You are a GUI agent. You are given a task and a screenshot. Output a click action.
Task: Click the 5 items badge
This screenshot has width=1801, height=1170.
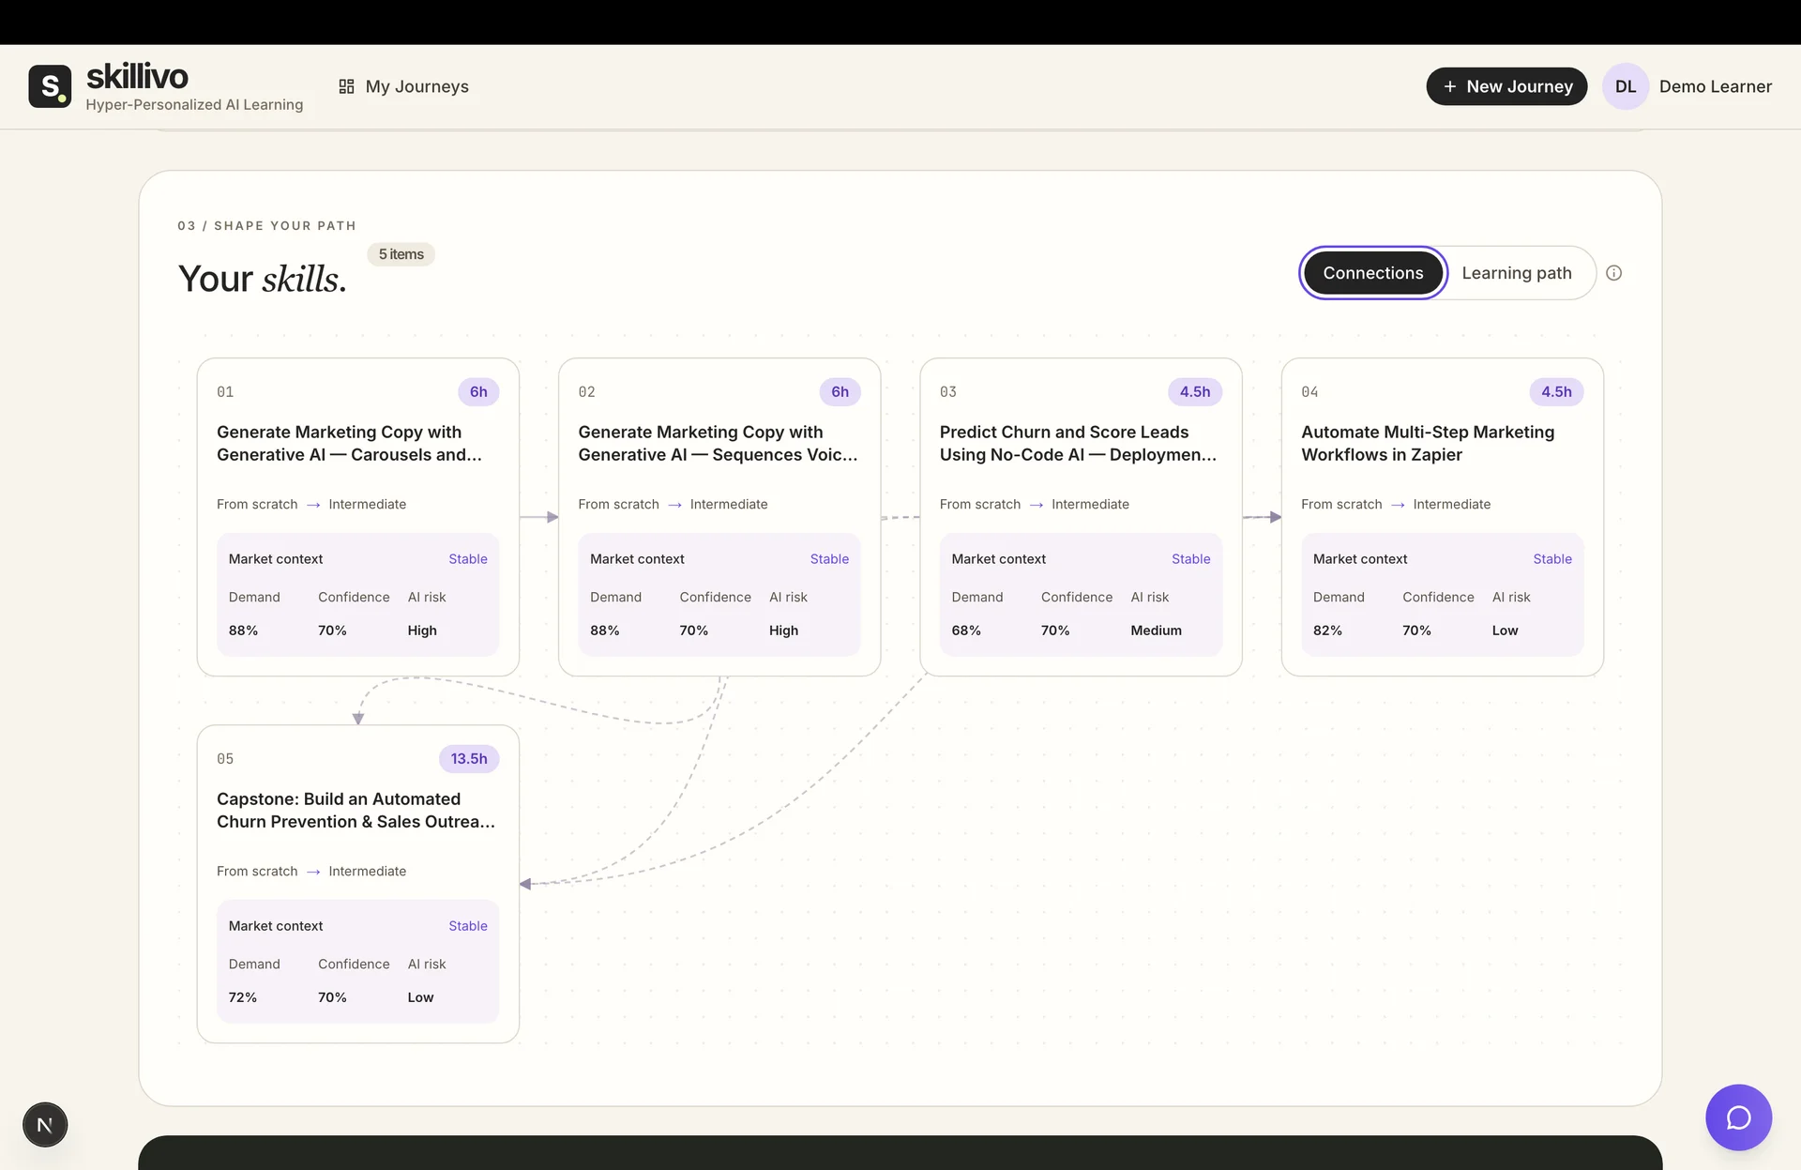pos(401,254)
